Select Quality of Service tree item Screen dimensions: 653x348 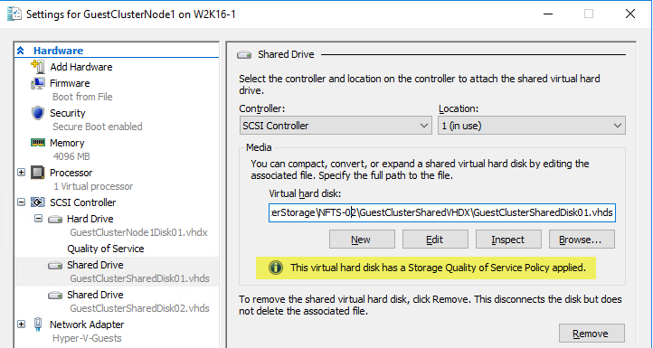pos(106,249)
